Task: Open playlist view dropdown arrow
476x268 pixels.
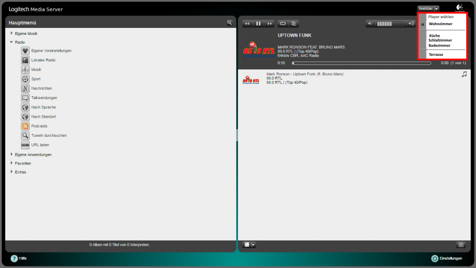Action: (x=253, y=245)
